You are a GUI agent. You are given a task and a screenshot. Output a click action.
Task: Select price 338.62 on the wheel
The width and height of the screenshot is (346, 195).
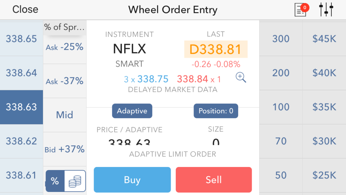(21, 141)
